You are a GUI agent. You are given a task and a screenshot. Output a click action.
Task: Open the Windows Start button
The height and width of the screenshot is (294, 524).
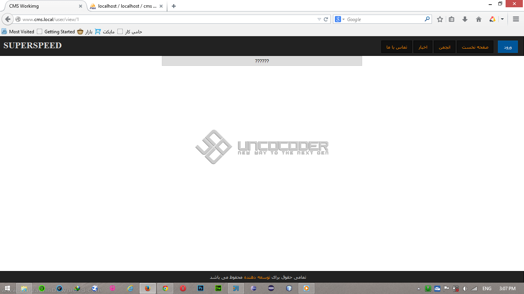coord(7,288)
